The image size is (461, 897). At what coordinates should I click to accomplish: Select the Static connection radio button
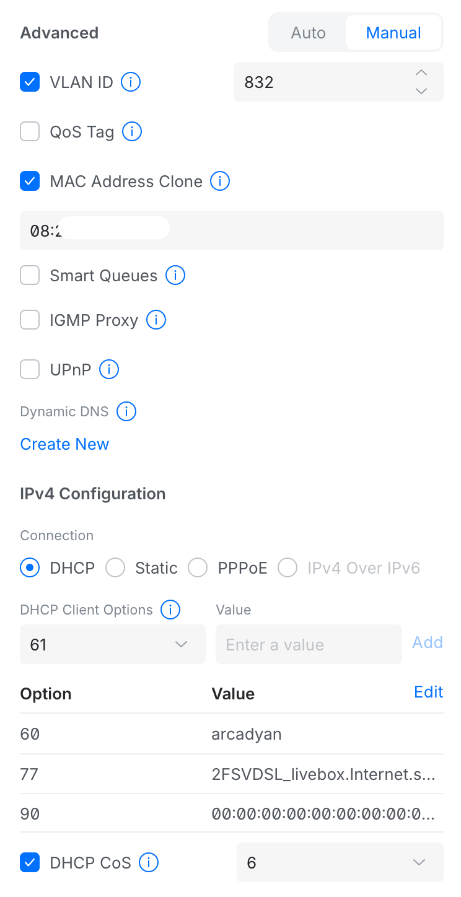(x=116, y=567)
